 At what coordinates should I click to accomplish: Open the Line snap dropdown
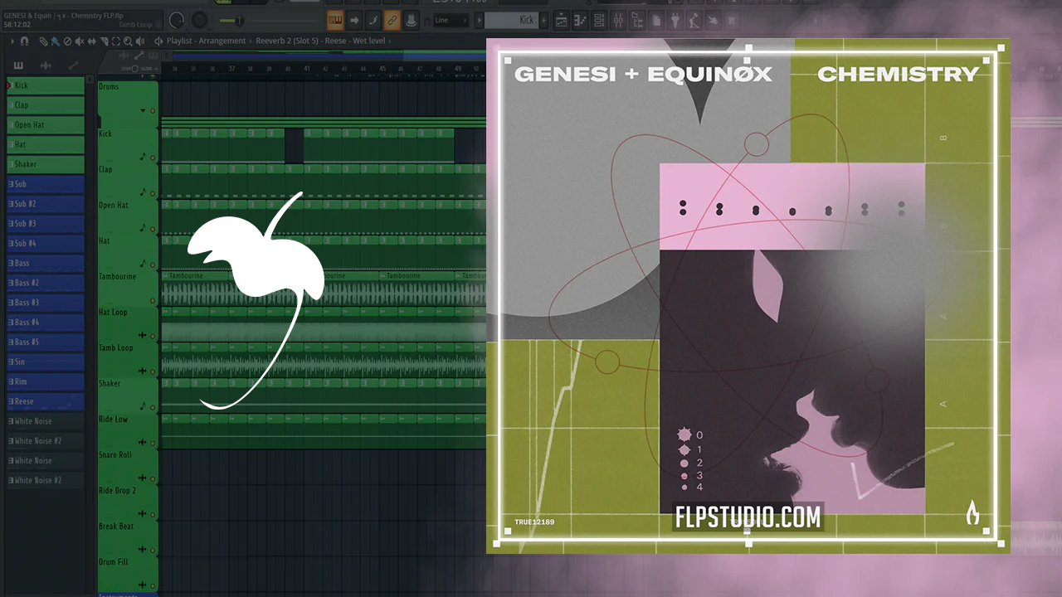tap(453, 20)
